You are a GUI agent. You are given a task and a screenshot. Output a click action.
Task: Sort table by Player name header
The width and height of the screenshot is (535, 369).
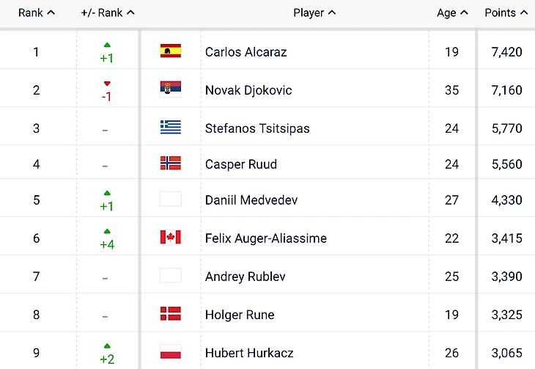[314, 12]
